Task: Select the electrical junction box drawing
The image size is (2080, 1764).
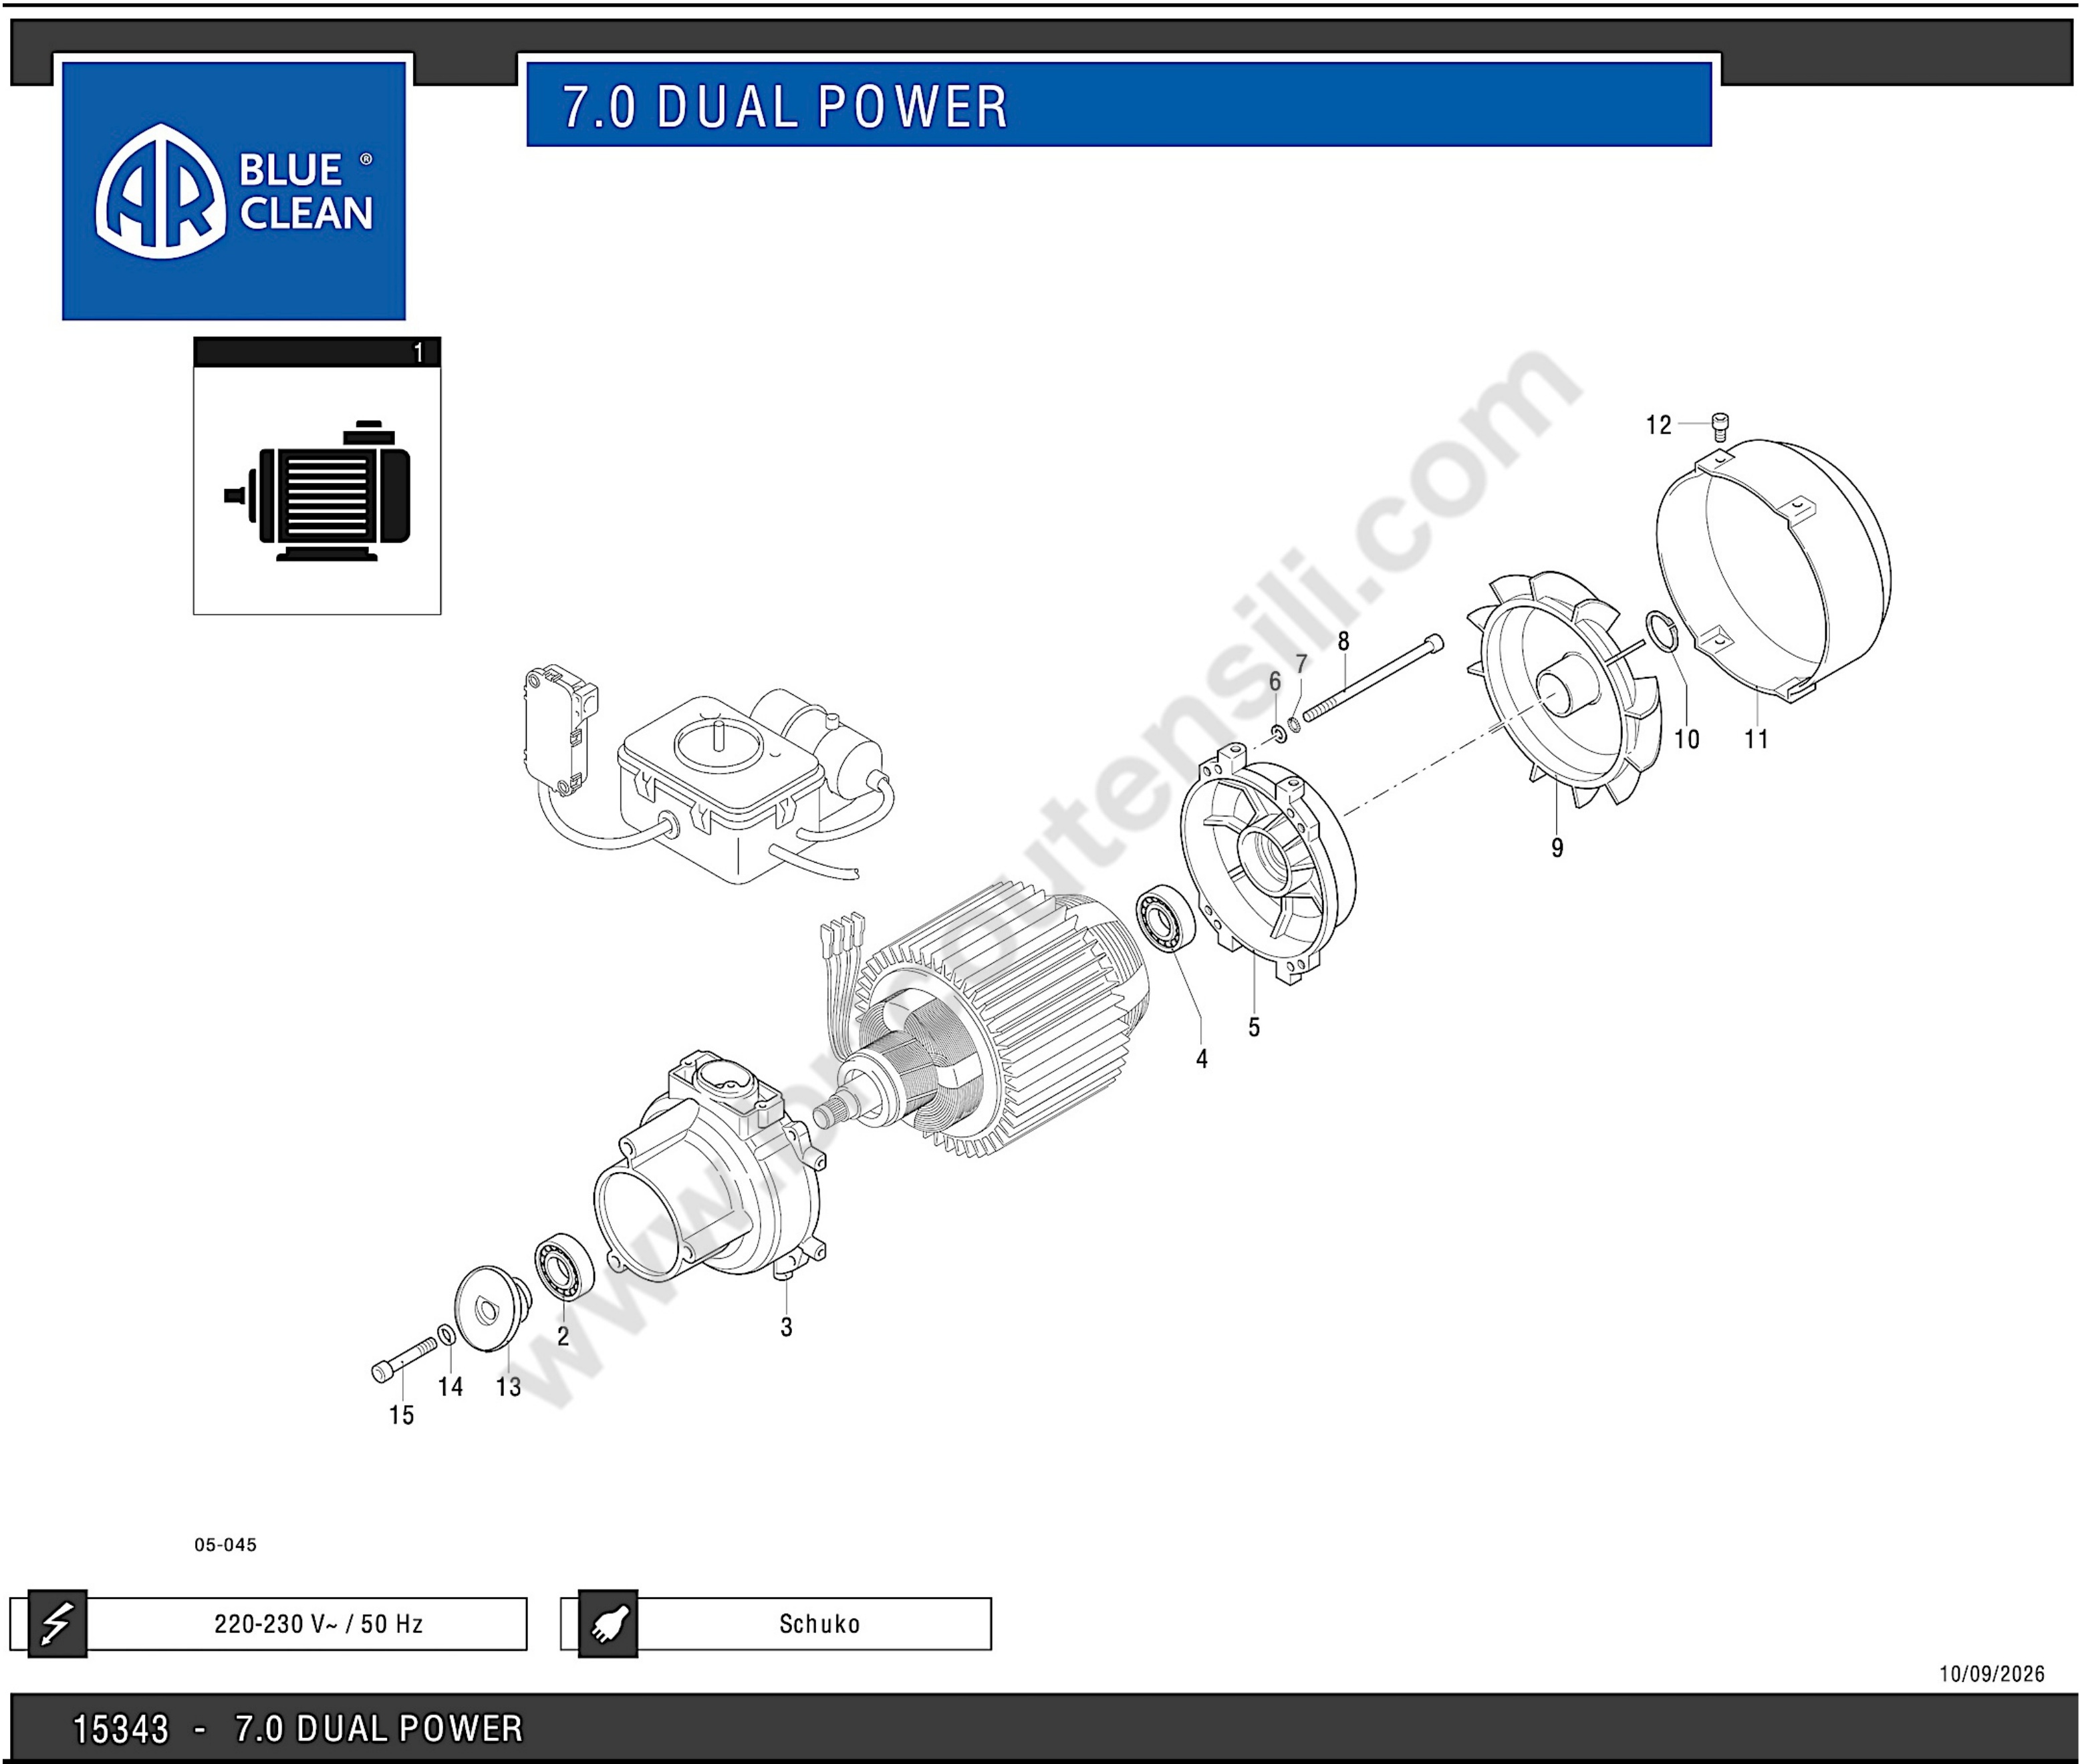Action: click(x=721, y=789)
